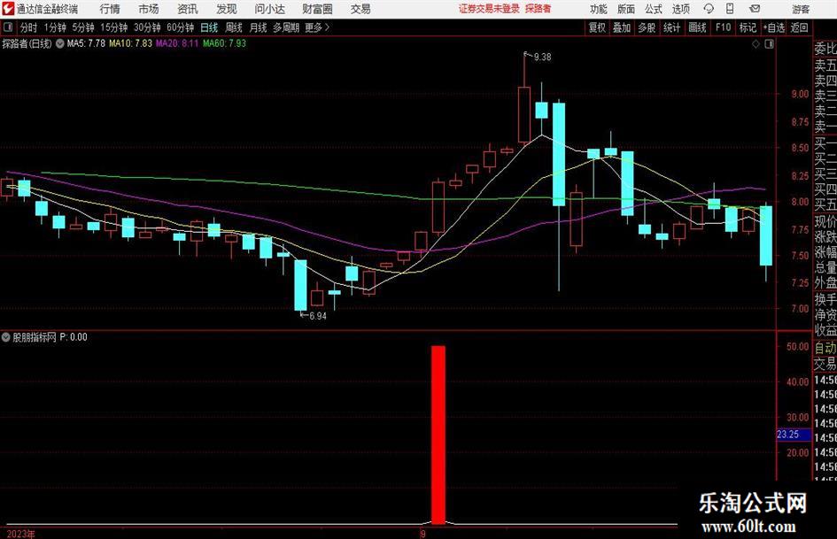Open the 发现 menu
This screenshot has width=837, height=539.
227,9
